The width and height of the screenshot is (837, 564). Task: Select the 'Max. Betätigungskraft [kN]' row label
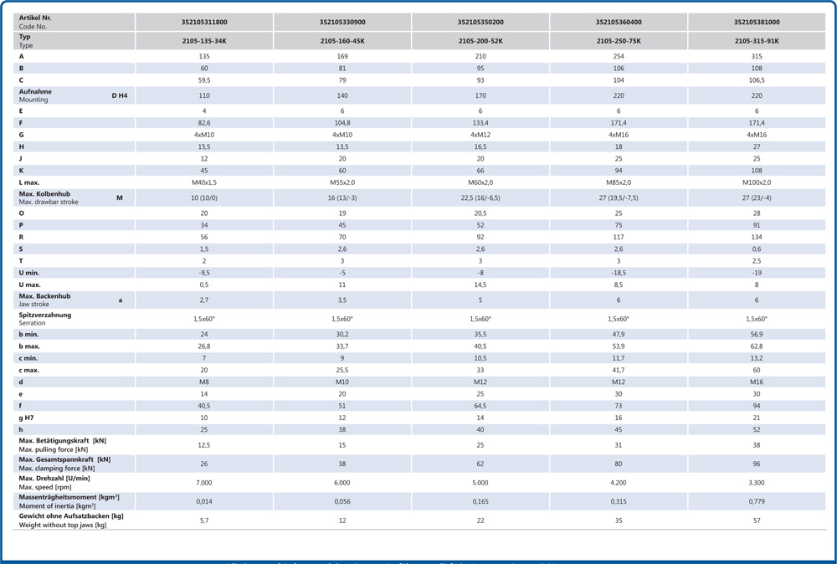(x=63, y=440)
